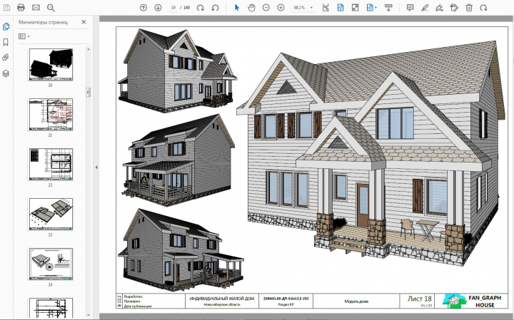Collapse the left navigation pane arrow
The width and height of the screenshot is (514, 320).
pos(96,167)
